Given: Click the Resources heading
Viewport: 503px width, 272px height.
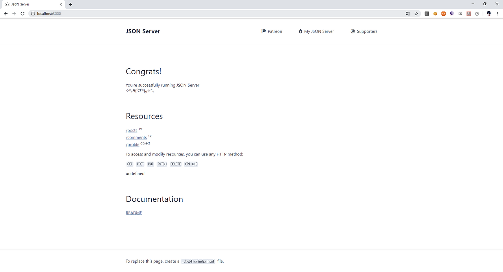Looking at the screenshot, I should pos(144,116).
